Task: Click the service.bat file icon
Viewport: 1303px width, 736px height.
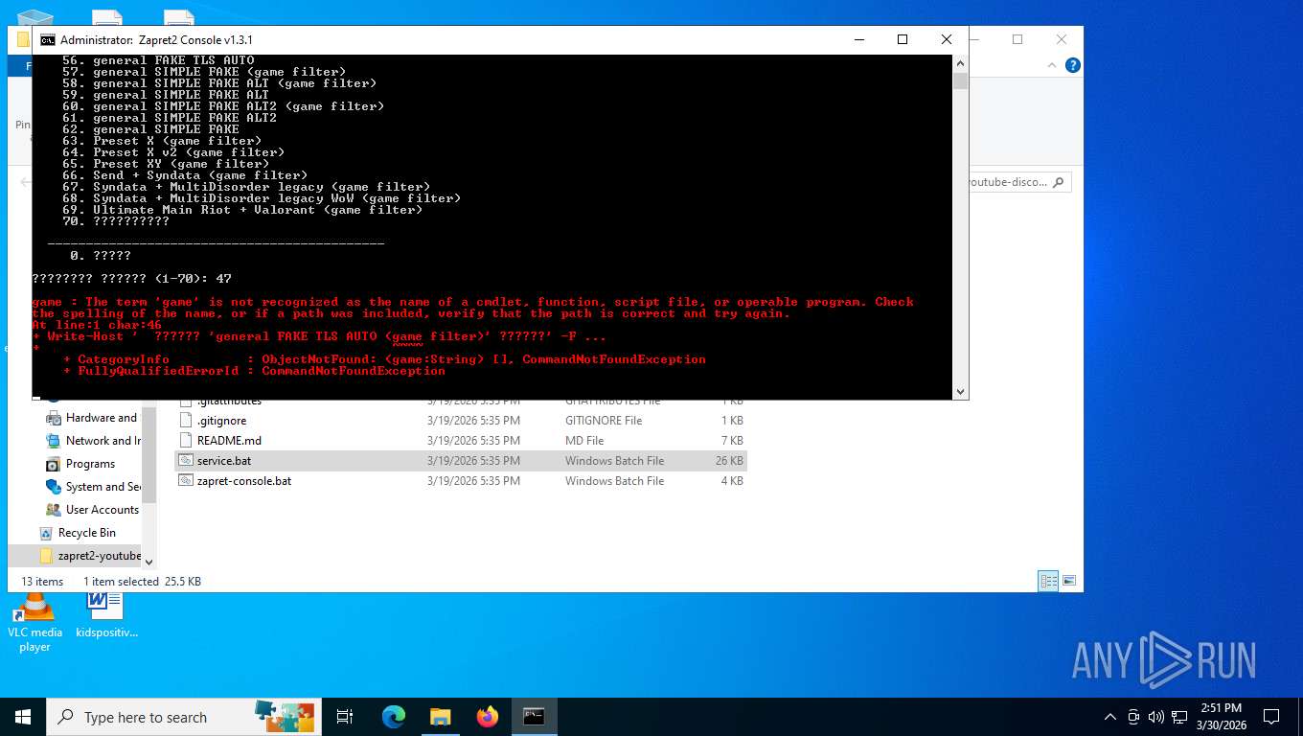Action: pos(187,461)
